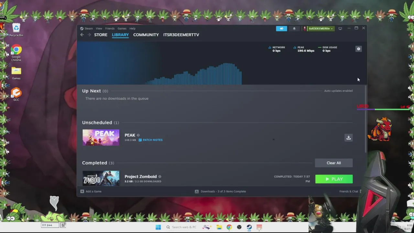Viewport: 414px width, 233px height.
Task: Click the Completed section header
Action: click(98, 163)
